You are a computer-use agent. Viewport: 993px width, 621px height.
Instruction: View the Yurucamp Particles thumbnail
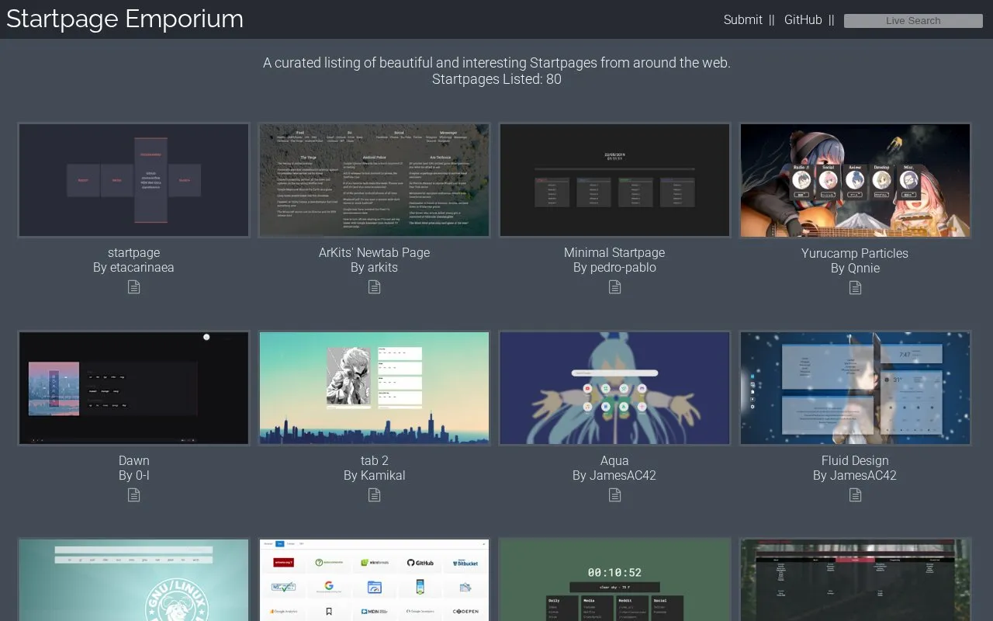(855, 180)
